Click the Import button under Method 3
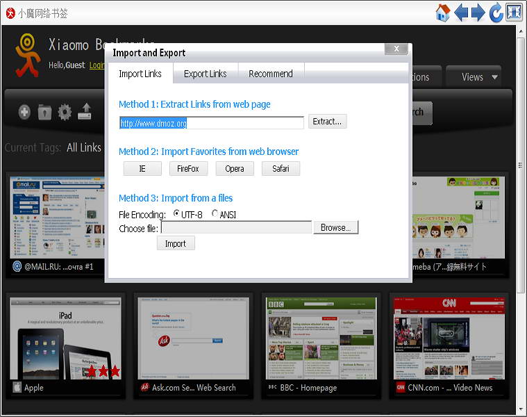The image size is (527, 417). [176, 243]
